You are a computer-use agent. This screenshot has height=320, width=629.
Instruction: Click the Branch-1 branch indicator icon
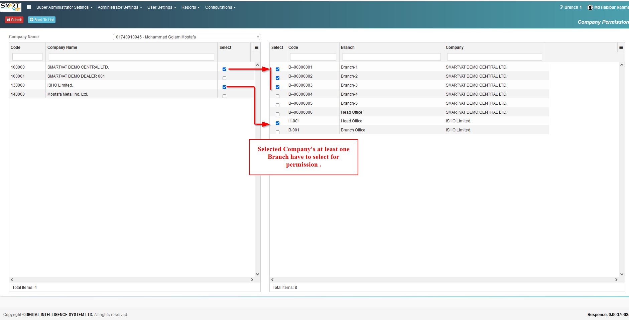pyautogui.click(x=562, y=7)
